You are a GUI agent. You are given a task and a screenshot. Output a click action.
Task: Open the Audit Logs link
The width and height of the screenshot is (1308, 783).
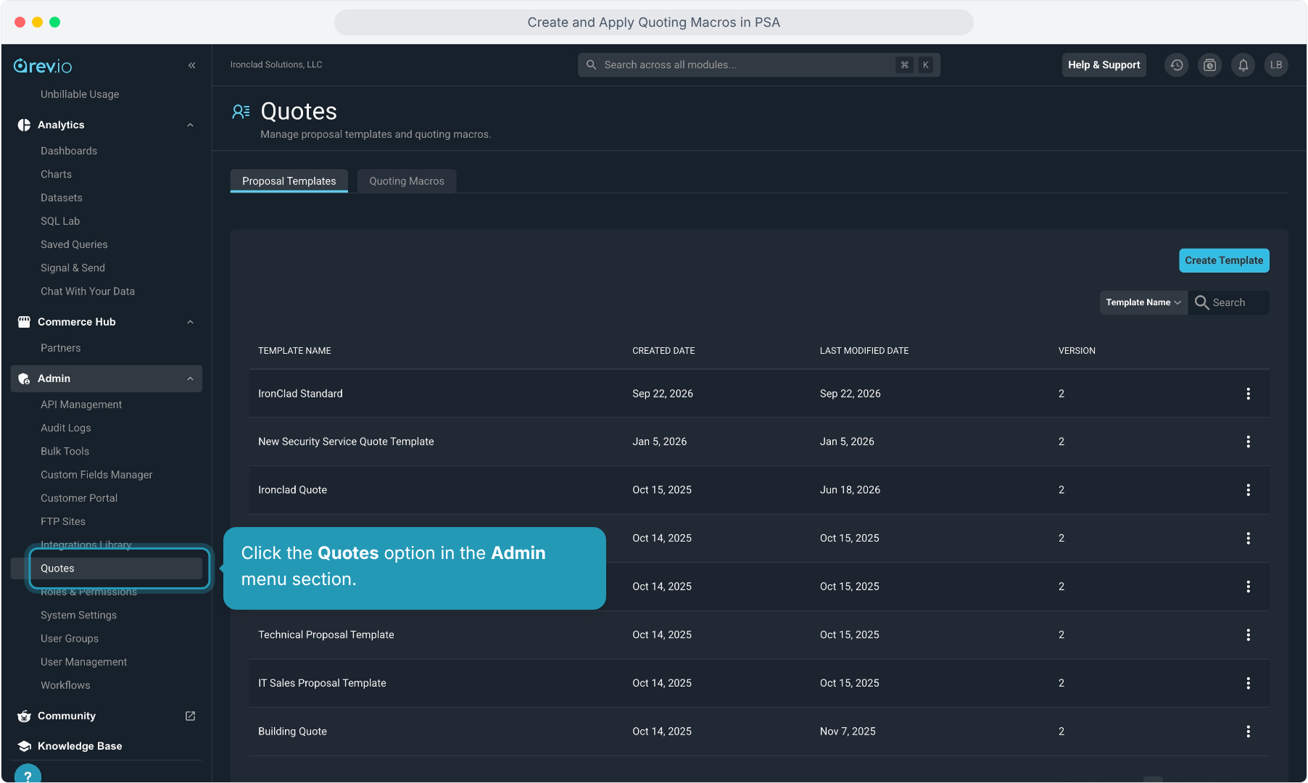click(x=66, y=428)
